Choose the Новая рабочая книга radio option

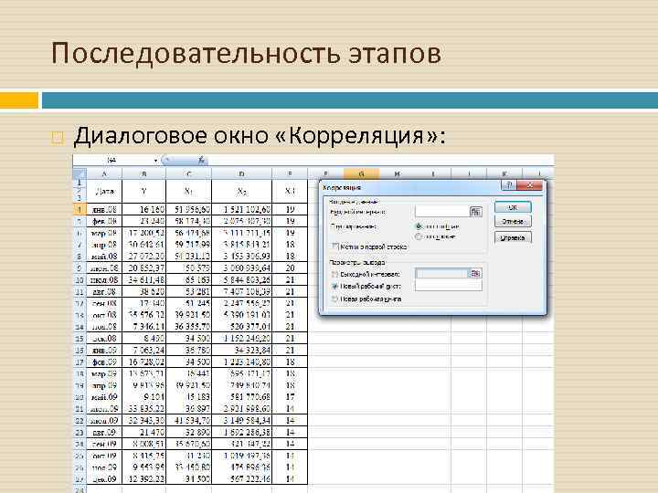[x=334, y=299]
